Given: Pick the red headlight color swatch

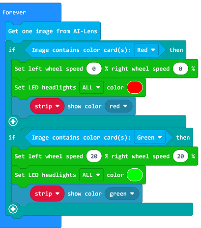Looking at the screenshot, I should point(135,87).
